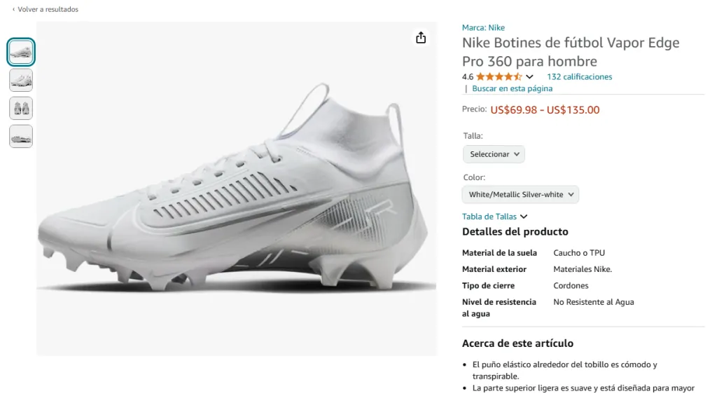Click the back chevron beside Volver a resultados
The image size is (717, 396).
pyautogui.click(x=13, y=10)
